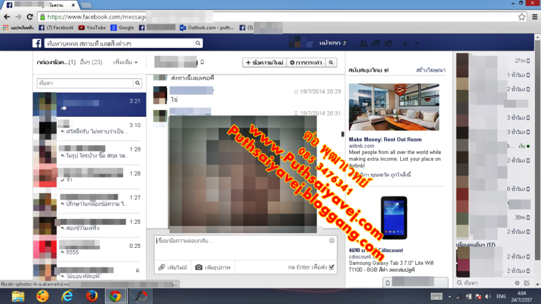
Task: Open the conversation timed 1:29
Action: [89, 153]
